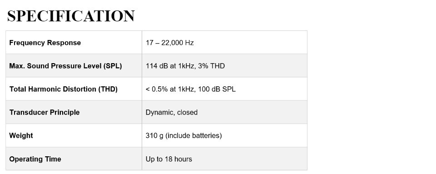Select Total Harmonic Distortion (THD) label
The width and height of the screenshot is (436, 174).
click(64, 89)
